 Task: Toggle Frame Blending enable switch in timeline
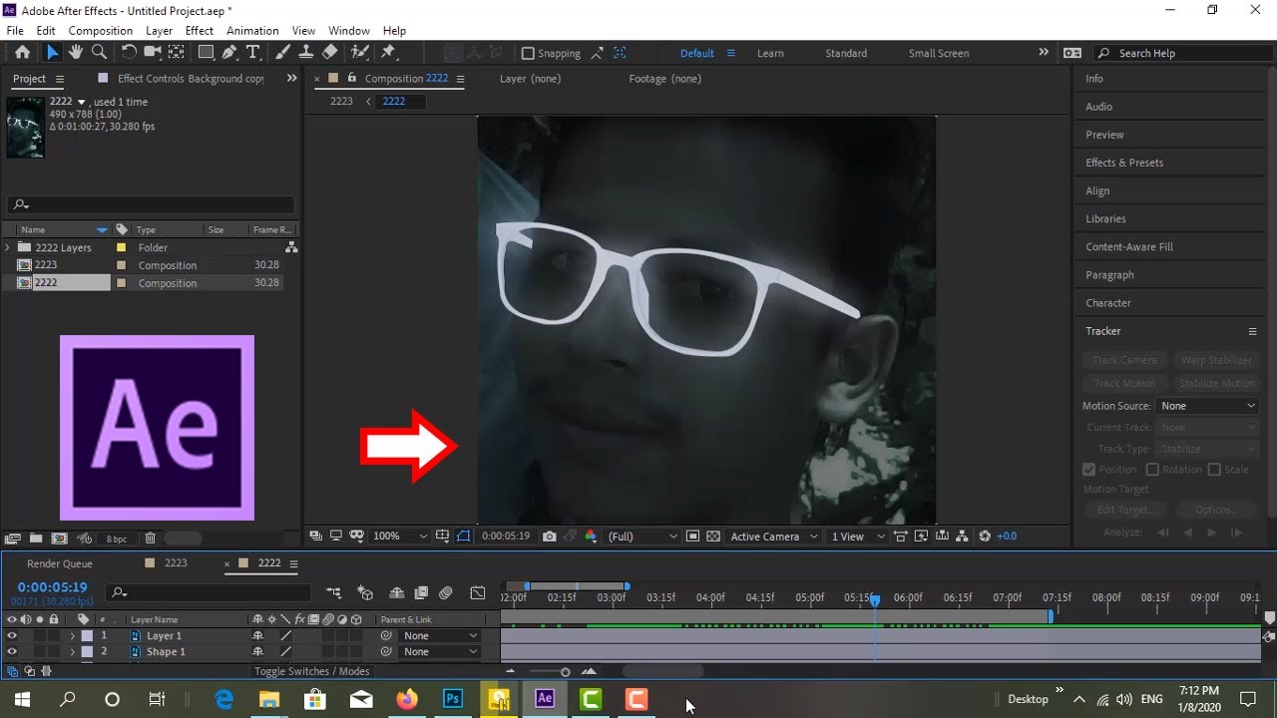[x=421, y=593]
